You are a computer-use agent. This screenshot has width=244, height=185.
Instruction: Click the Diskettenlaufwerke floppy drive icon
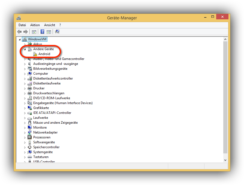tap(30, 83)
